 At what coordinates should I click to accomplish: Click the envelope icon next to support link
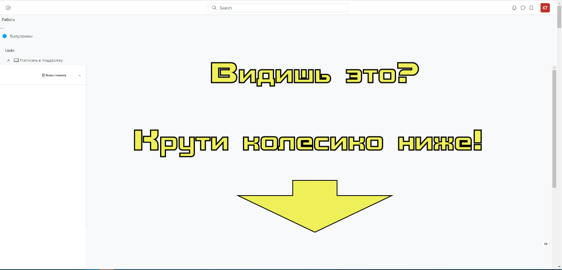(x=16, y=60)
